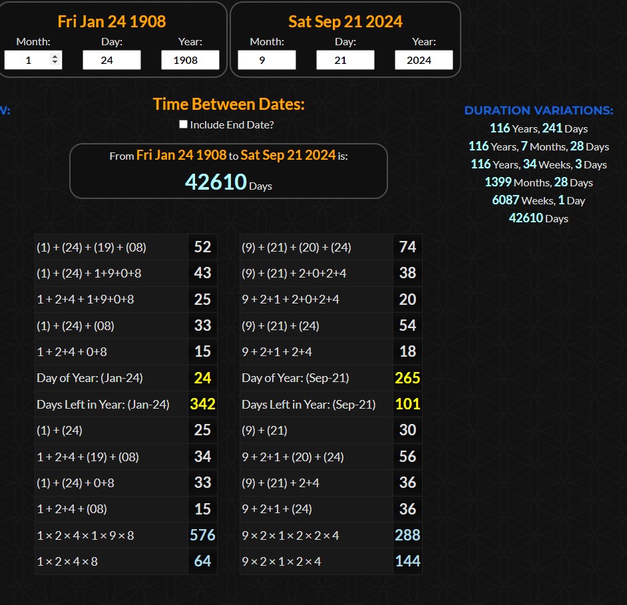The height and width of the screenshot is (605, 627).
Task: Select the 6087 Weeks, 1 Day duration
Action: (538, 200)
